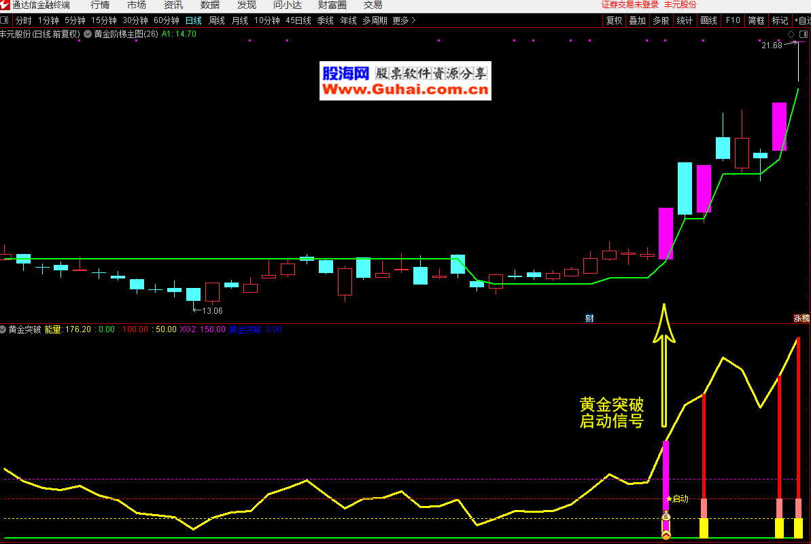Toggle the right panel icon on chart
Viewport: 811px width, 544px height.
[x=803, y=34]
